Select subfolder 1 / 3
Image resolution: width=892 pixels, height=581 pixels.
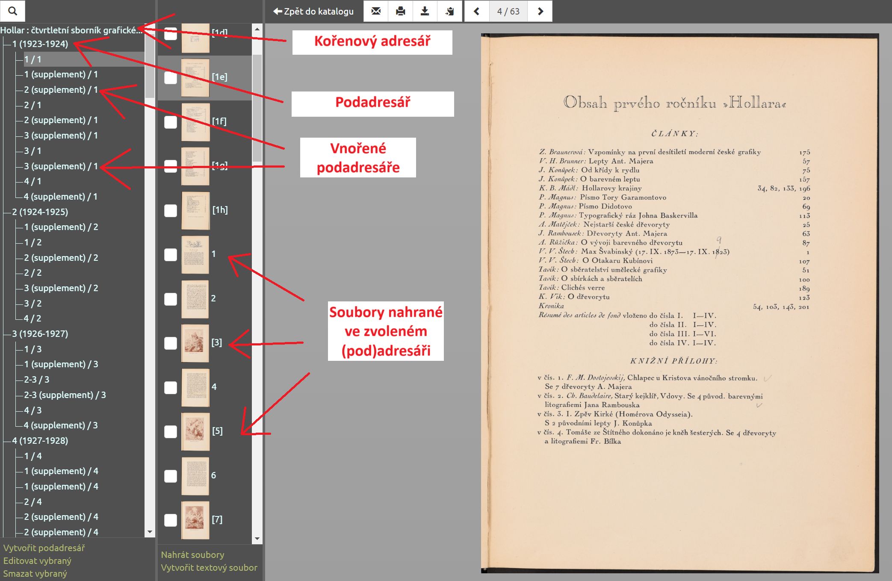coord(33,349)
